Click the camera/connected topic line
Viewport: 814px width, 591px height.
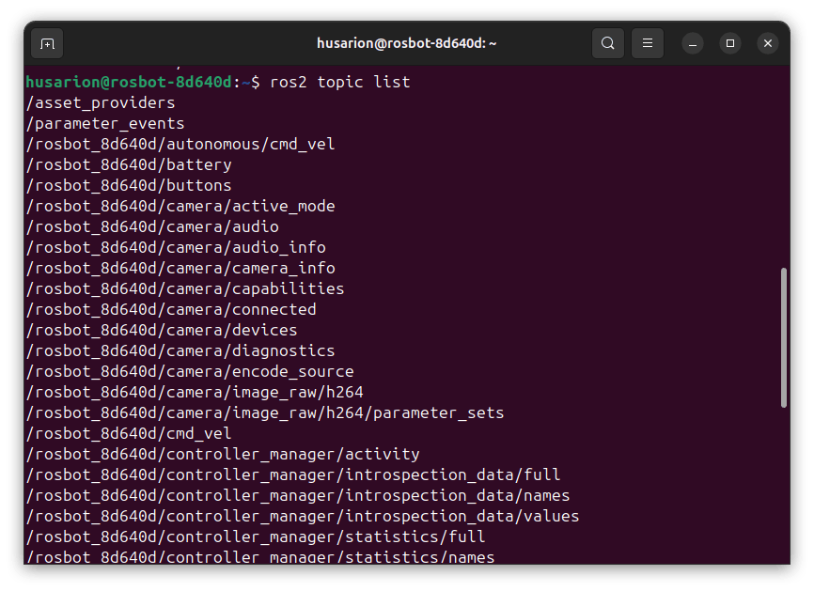click(171, 310)
